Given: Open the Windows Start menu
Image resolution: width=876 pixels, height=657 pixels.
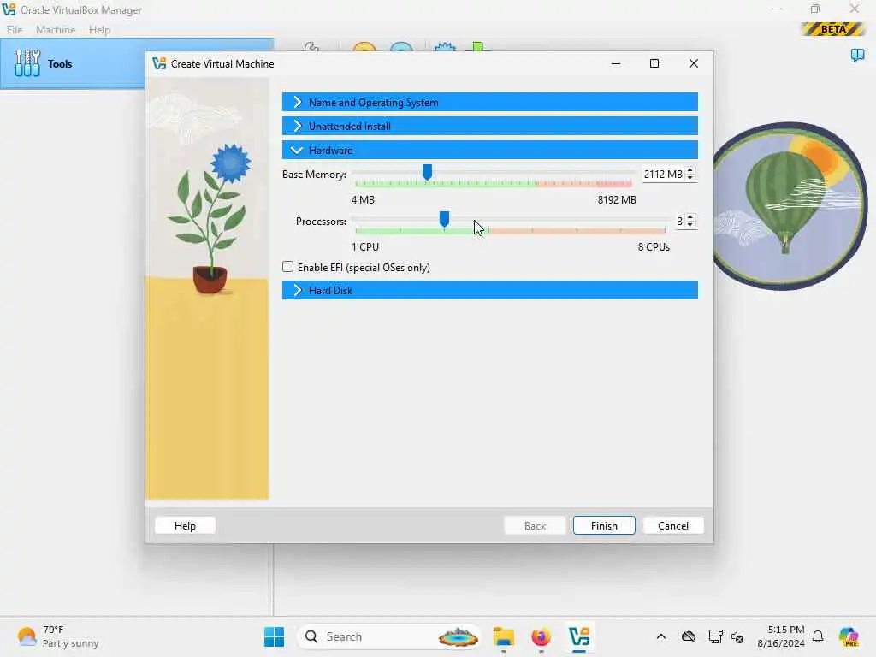Looking at the screenshot, I should (x=274, y=636).
